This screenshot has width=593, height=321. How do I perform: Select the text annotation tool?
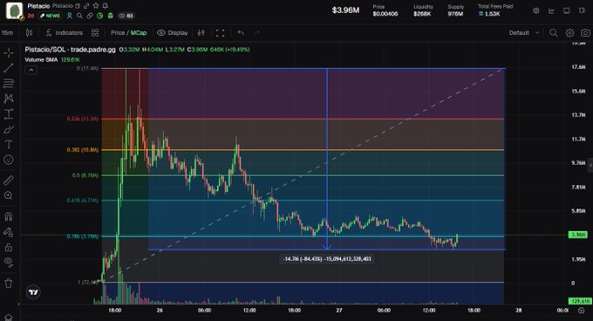pyautogui.click(x=9, y=145)
